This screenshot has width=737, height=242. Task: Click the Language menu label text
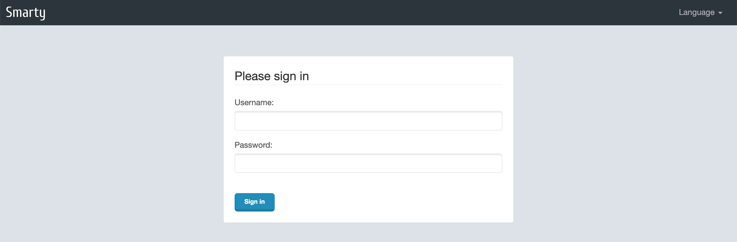click(x=696, y=12)
